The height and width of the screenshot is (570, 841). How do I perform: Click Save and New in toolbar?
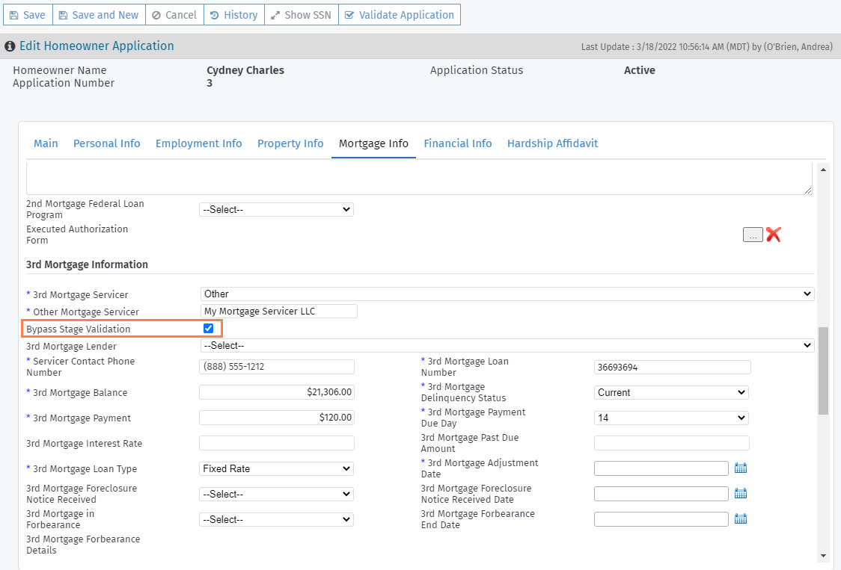[x=98, y=15]
